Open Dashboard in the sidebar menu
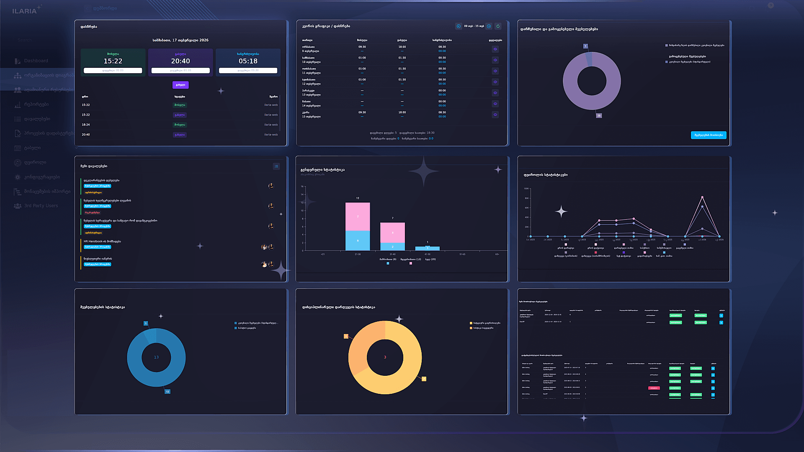Viewport: 804px width, 452px height. click(x=36, y=61)
